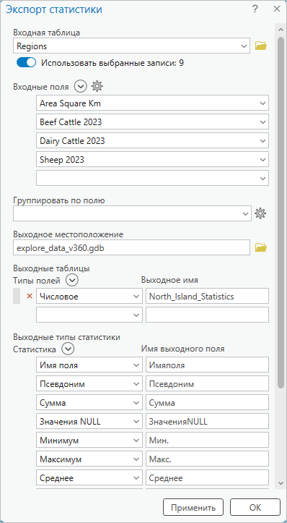Screen dimensions: 287x523
Task: Click the Имяполя output field name box
Action: tap(207, 365)
